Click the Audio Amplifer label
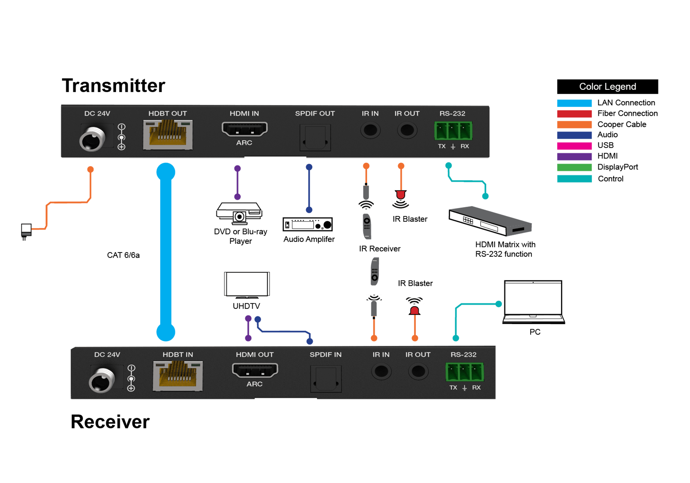The height and width of the screenshot is (483, 690). point(309,239)
